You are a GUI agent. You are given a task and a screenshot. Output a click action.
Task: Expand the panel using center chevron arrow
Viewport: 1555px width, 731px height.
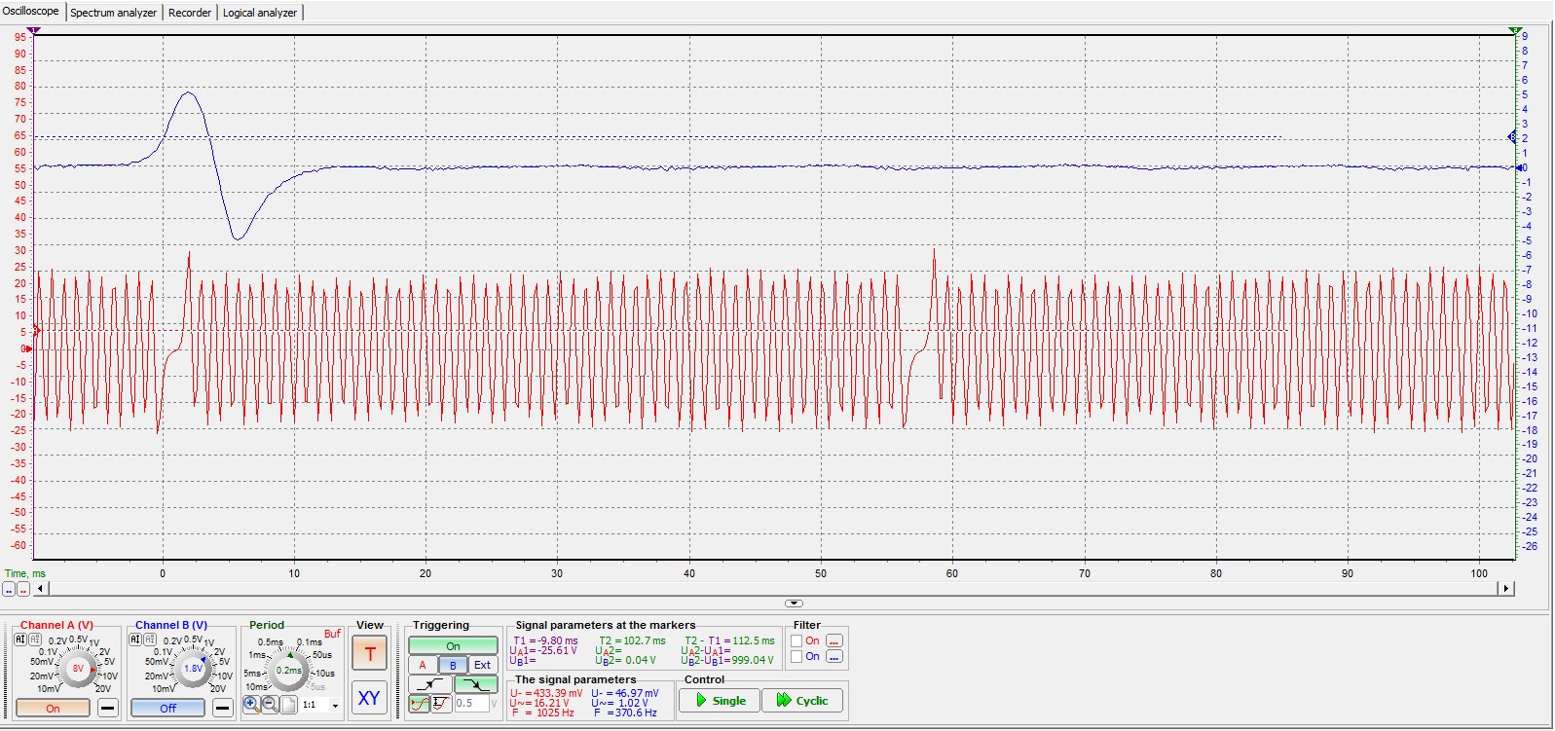[794, 603]
